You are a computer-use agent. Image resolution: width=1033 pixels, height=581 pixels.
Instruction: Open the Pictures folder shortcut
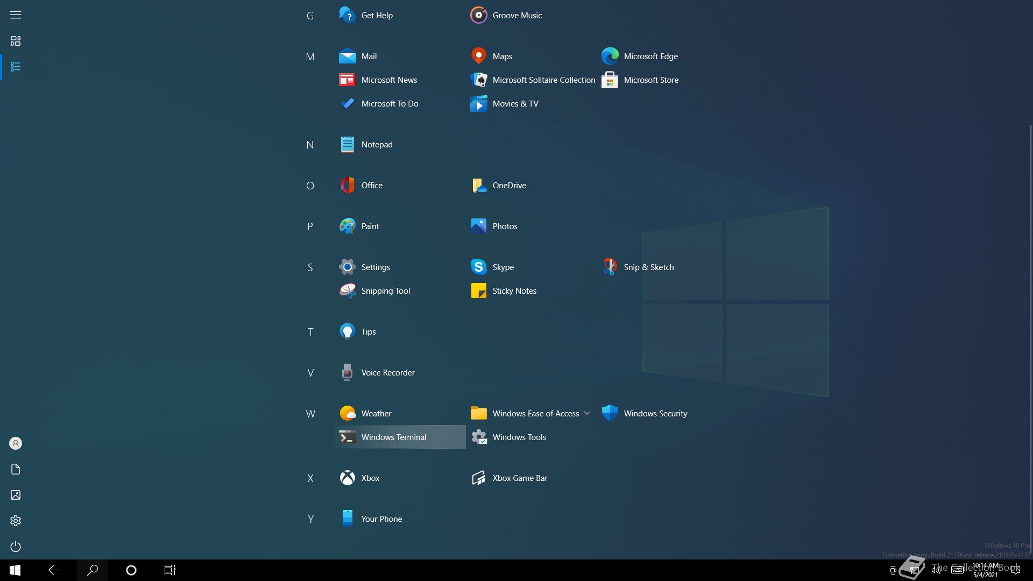pos(16,495)
